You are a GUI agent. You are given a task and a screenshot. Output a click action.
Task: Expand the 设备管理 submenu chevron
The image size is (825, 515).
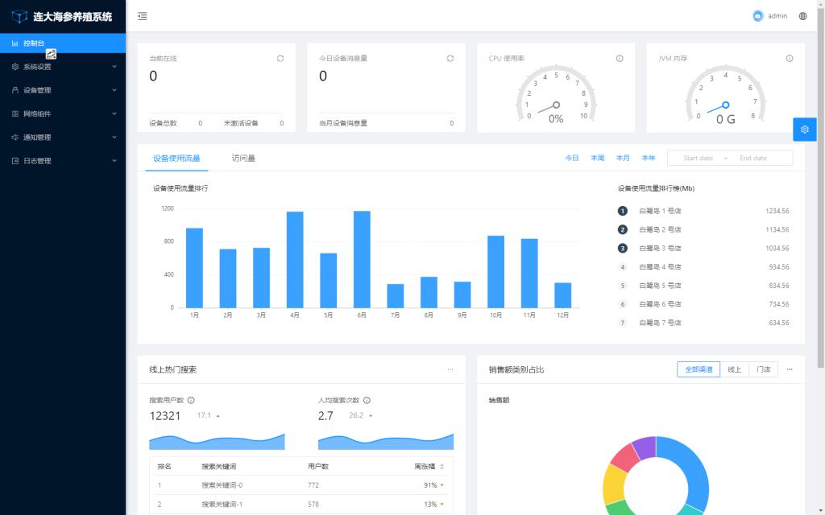[x=114, y=90]
